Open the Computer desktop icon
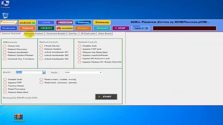 click(5, 4)
